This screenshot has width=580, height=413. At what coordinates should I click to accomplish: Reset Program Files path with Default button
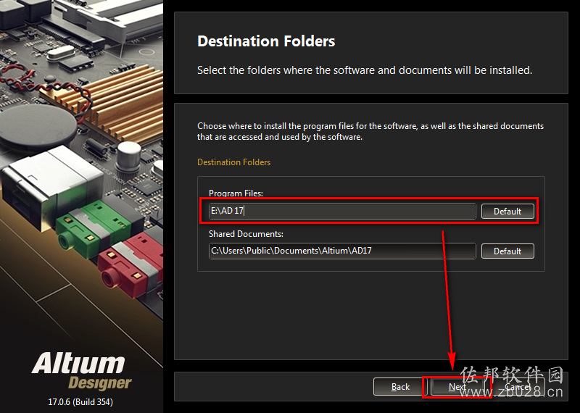coord(507,211)
